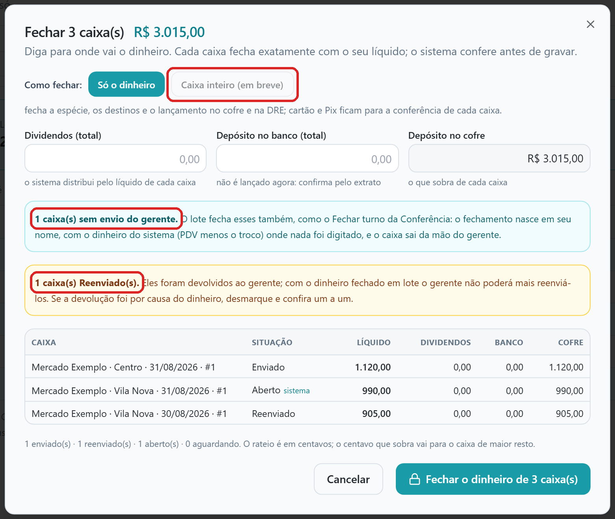
Task: Click 'Fechar o dinheiro de 3 caixa(s)' button
Action: pyautogui.click(x=493, y=479)
